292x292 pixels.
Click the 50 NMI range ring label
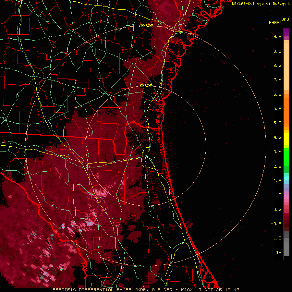146,86
